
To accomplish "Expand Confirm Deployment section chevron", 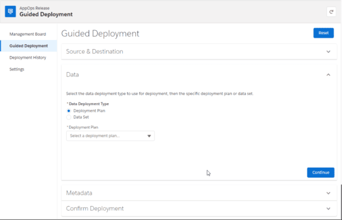I will pos(328,209).
